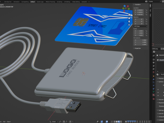Image resolution: width=164 pixels, height=123 pixels.
Task: Click the Location X field
Action: coord(139,10)
